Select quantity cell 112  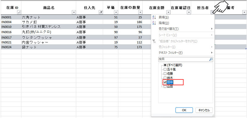(131, 42)
